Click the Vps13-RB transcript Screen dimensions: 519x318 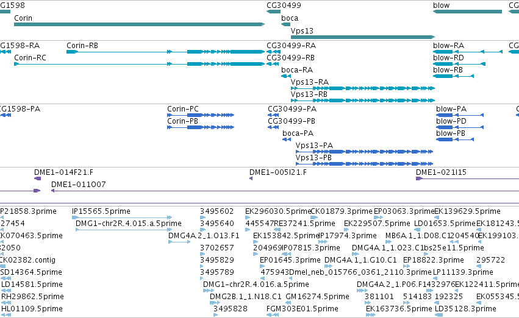pyautogui.click(x=363, y=101)
